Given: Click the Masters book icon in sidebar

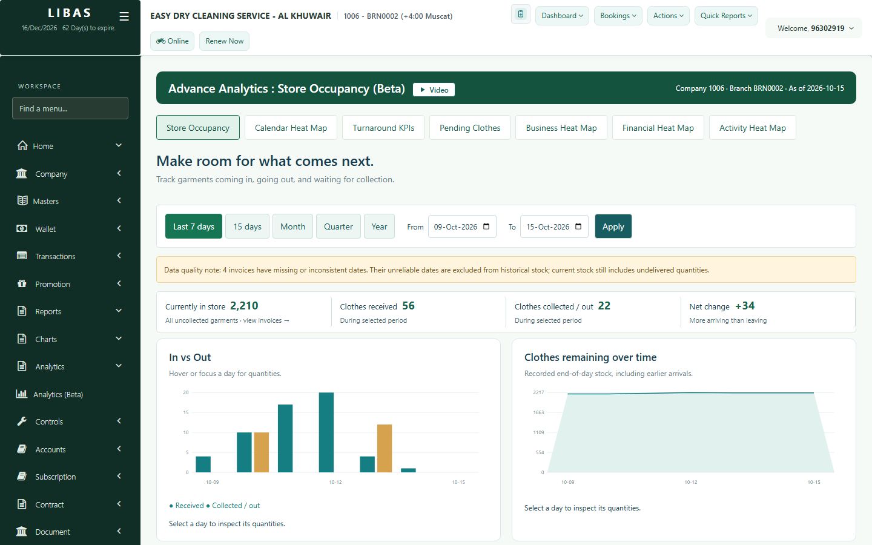Looking at the screenshot, I should coord(22,200).
